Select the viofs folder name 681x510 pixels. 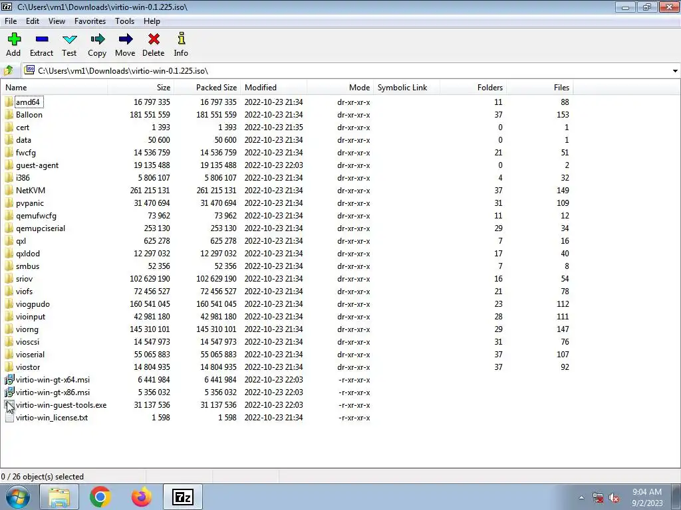click(x=24, y=292)
